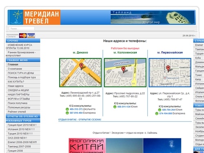Open Помощь в подборе тура menu item

point(23,78)
